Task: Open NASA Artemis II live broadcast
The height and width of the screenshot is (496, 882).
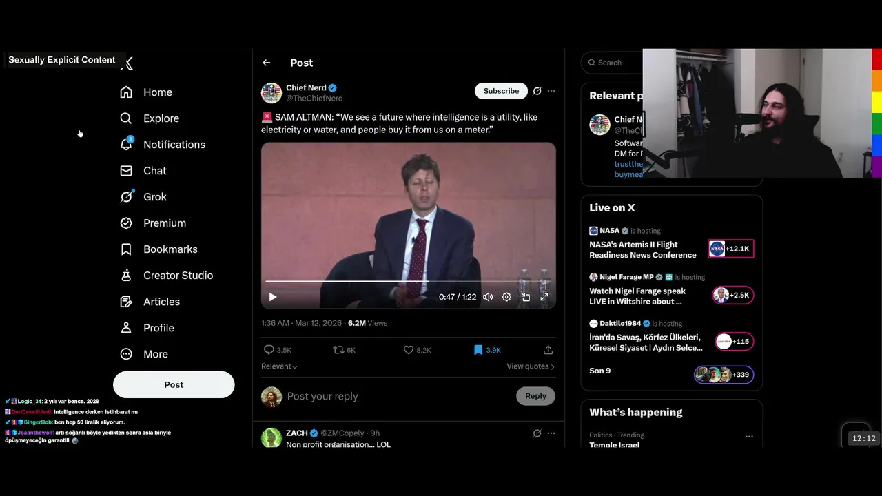Action: click(643, 249)
